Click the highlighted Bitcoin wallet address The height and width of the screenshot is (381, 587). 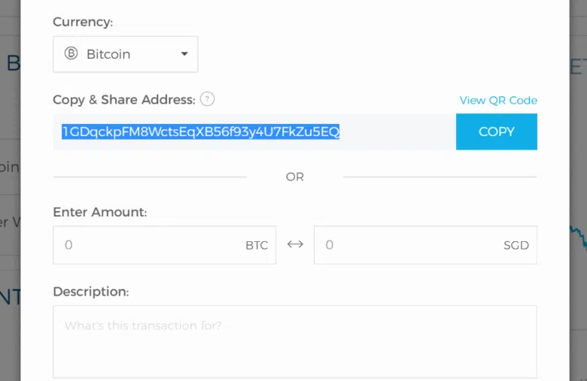point(200,132)
